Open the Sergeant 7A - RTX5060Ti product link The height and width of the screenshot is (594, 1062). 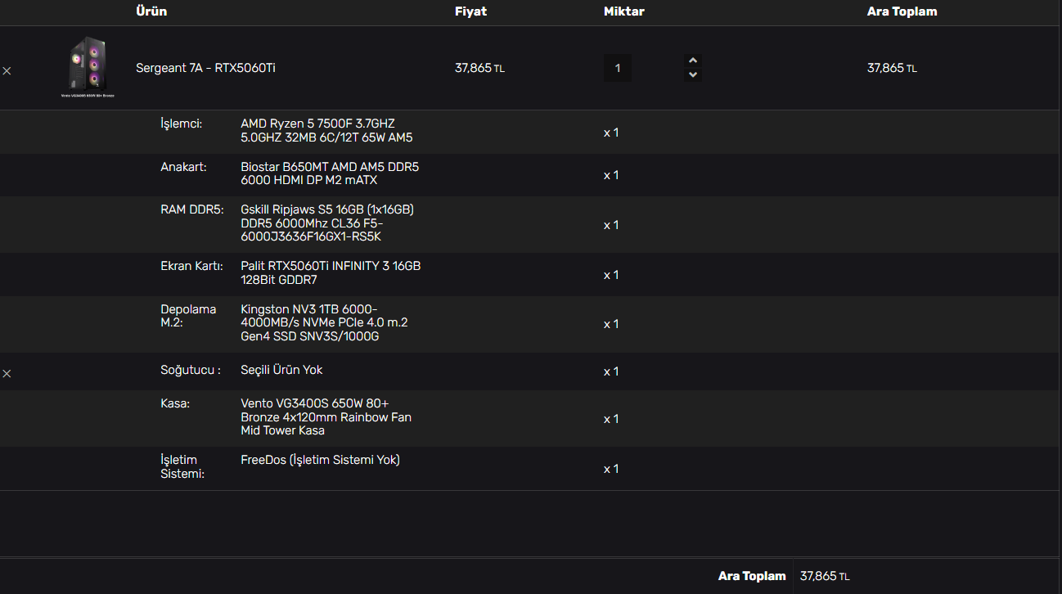[x=205, y=68]
